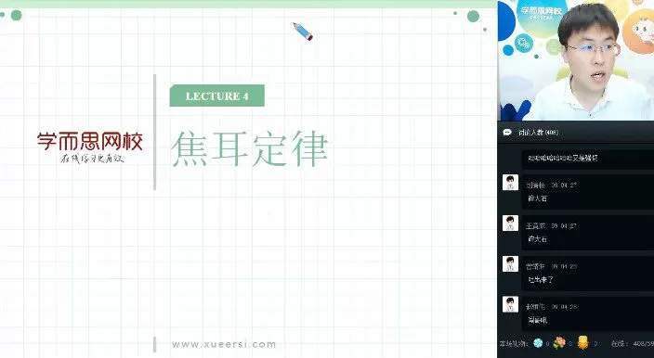
Task: Click the LECTURE 4 badge
Action: 216,96
